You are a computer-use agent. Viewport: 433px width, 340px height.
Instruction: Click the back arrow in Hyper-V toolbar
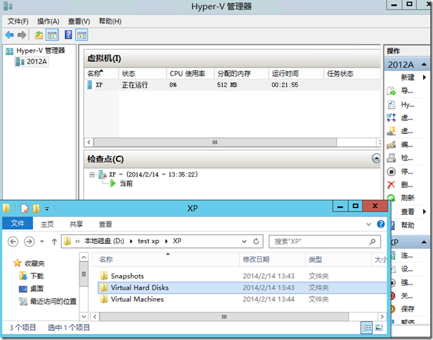coord(9,35)
